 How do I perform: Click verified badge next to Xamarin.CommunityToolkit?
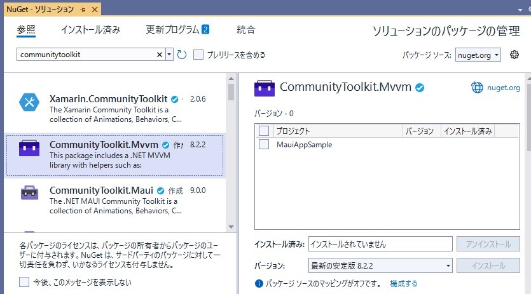click(175, 99)
